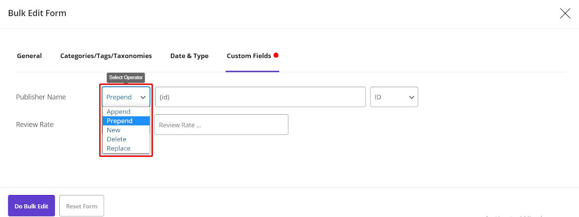Image resolution: width=579 pixels, height=217 pixels.
Task: Focus the Review Rate input field
Action: pos(221,125)
